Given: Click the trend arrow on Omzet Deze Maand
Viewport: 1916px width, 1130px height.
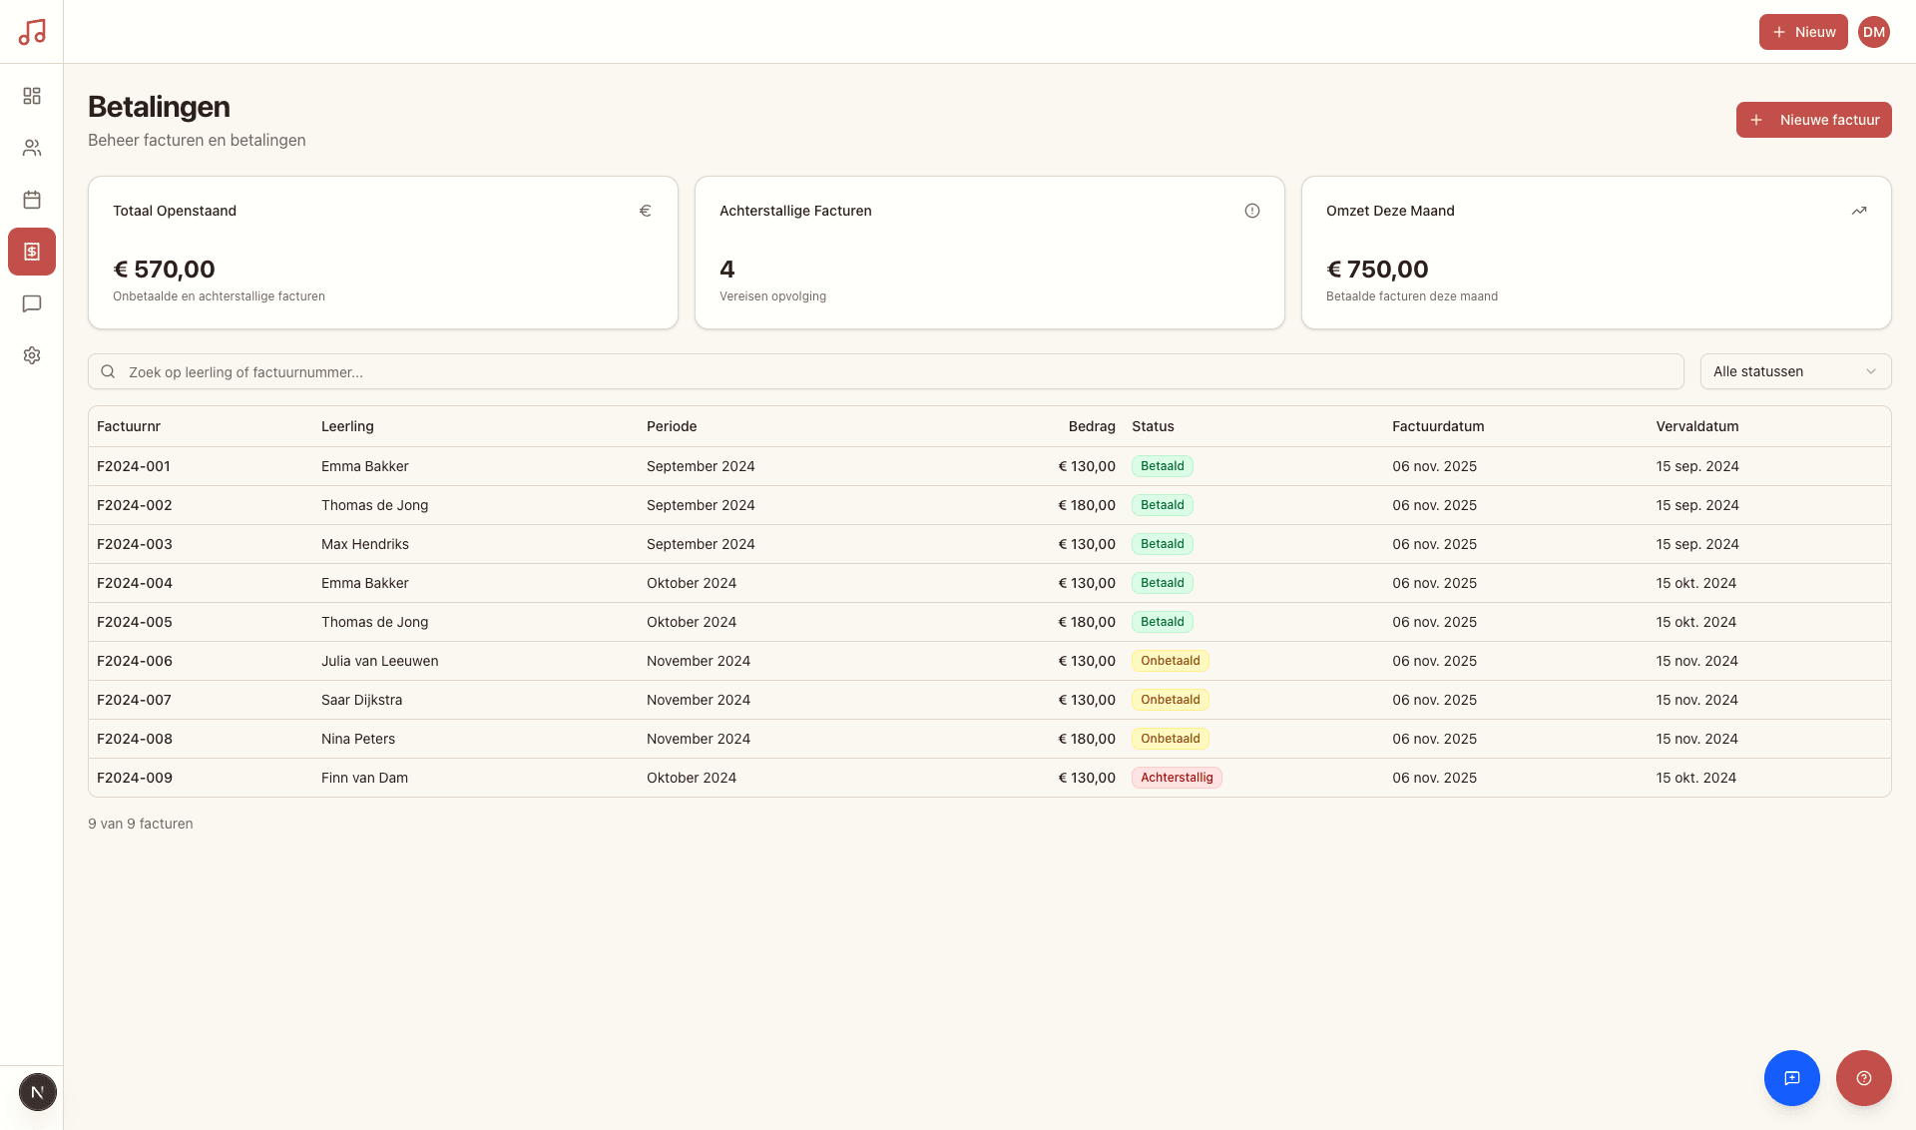Looking at the screenshot, I should point(1859,211).
